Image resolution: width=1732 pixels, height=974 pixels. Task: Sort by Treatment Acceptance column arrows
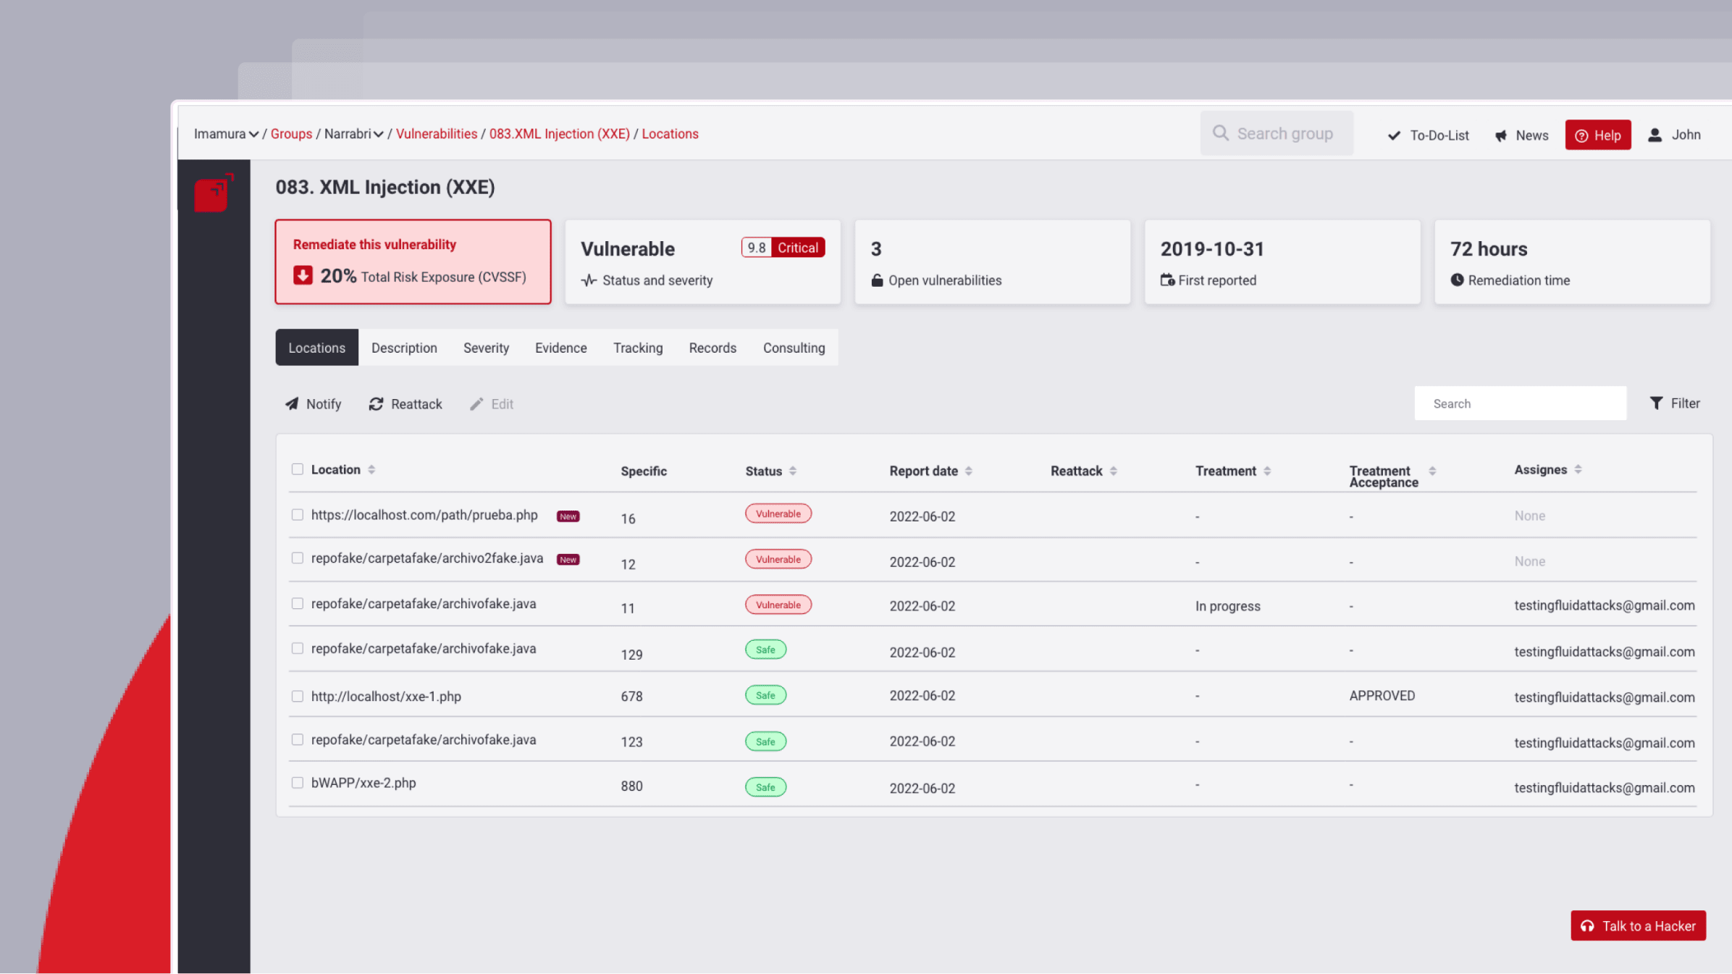(x=1432, y=471)
